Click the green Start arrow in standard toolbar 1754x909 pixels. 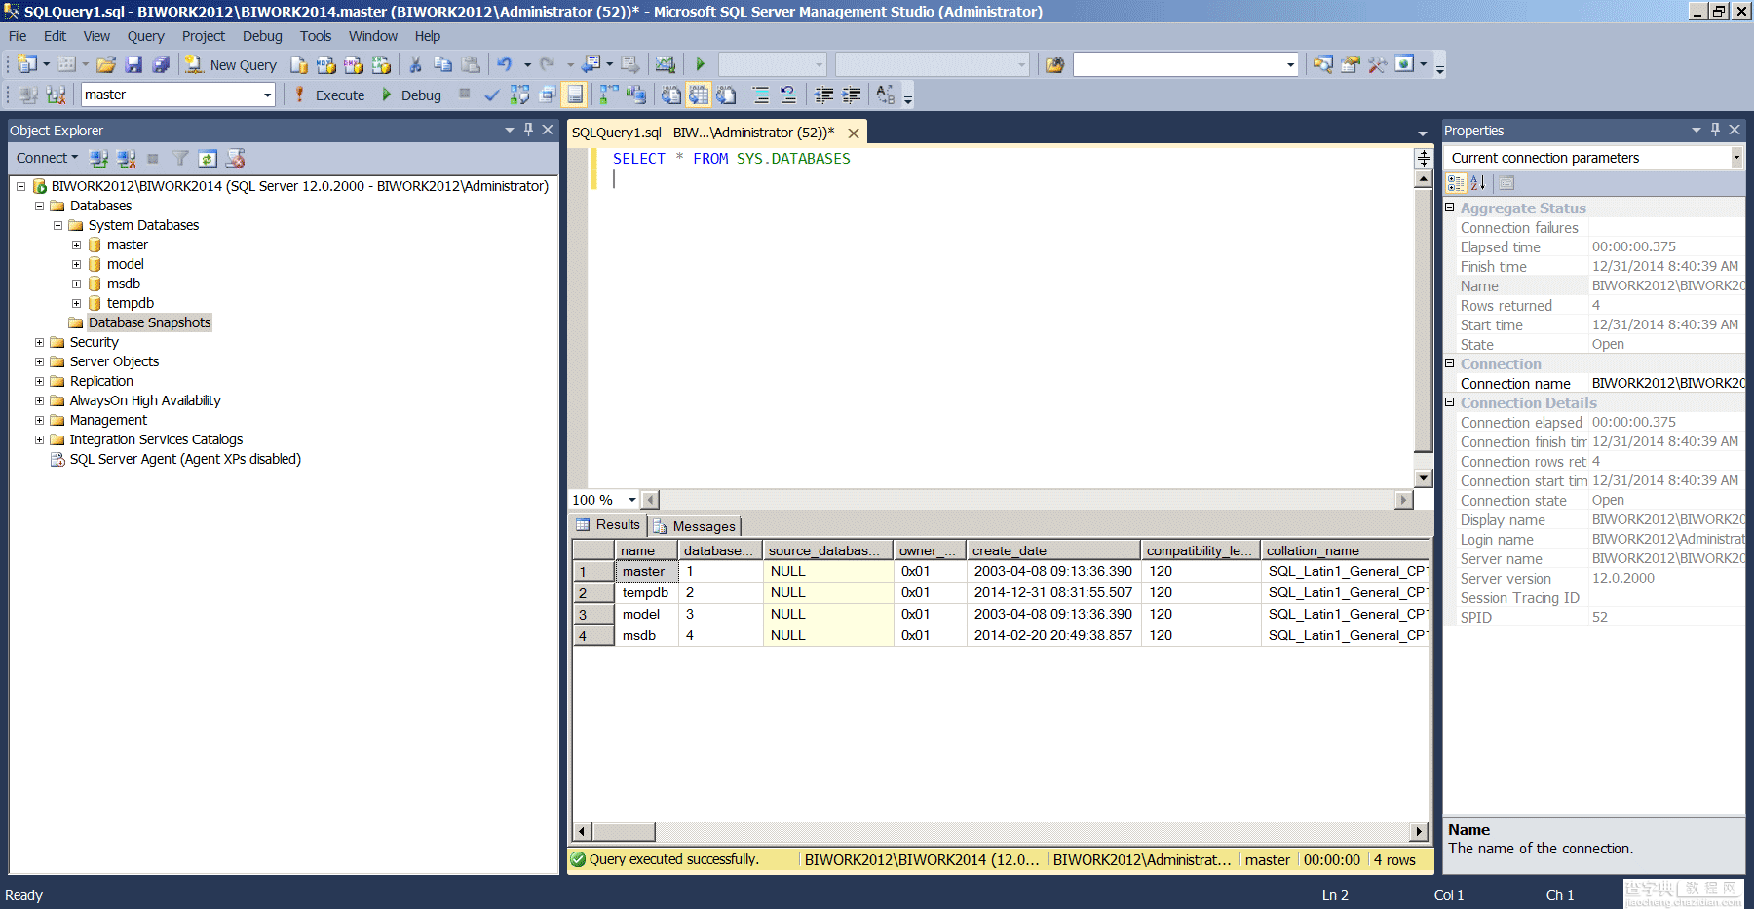click(x=700, y=64)
